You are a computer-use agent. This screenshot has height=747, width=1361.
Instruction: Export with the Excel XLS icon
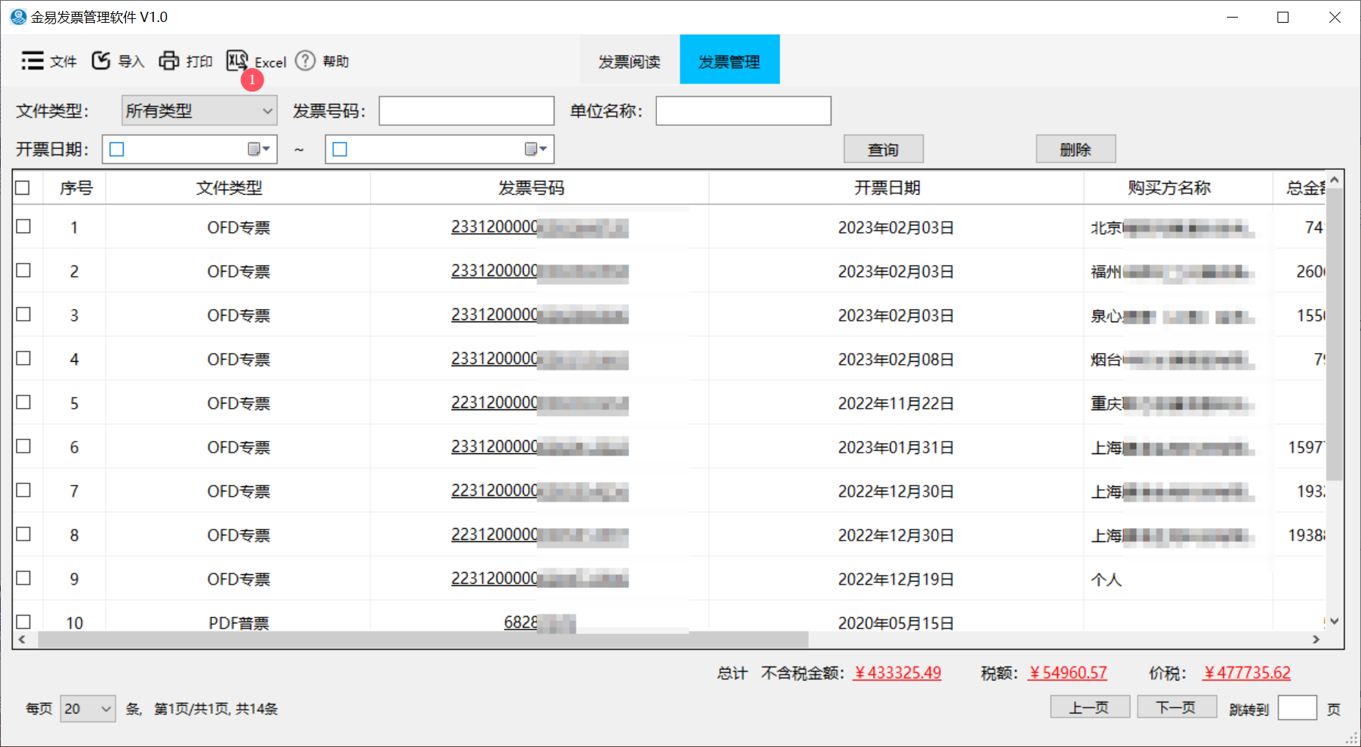237,61
